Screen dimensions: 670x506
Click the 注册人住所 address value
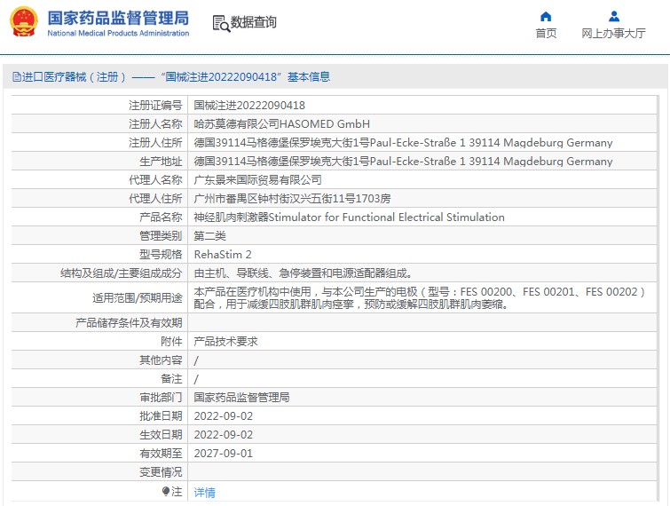point(403,142)
